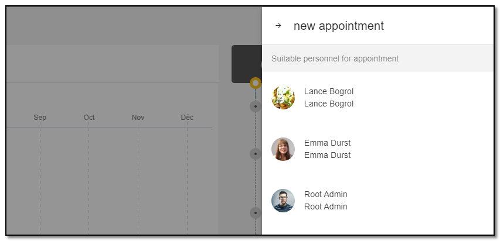Click the middle grey timeline dot marker

click(x=256, y=154)
